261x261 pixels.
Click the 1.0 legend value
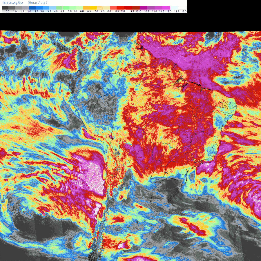pos(15,11)
